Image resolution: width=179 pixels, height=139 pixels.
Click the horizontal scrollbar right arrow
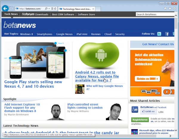coord(170,136)
